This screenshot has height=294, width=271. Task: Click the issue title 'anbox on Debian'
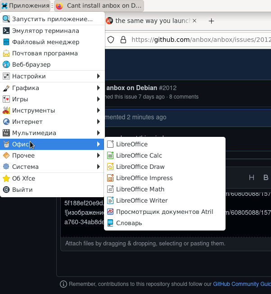(132, 88)
